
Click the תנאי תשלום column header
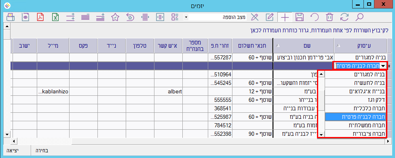(252, 46)
